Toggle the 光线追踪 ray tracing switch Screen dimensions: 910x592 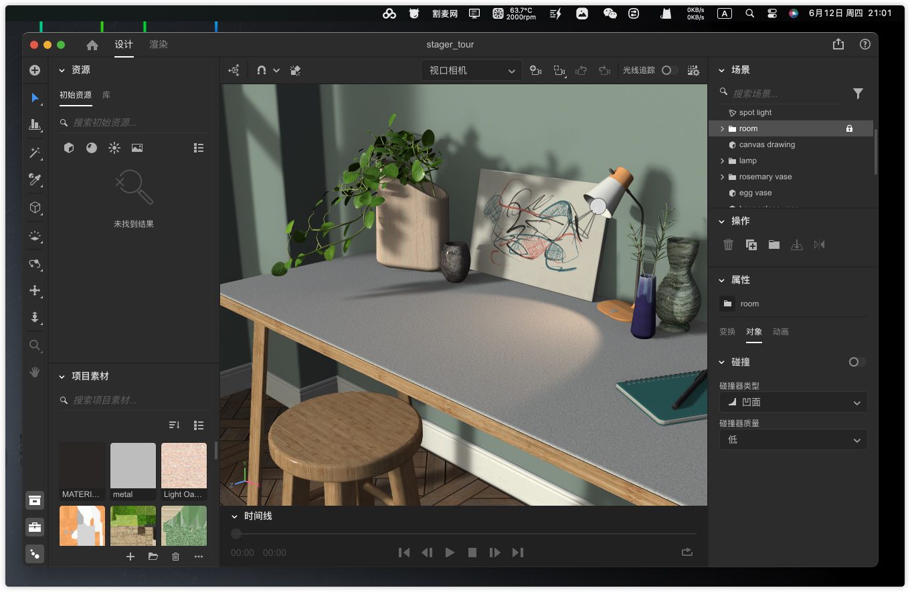(669, 70)
